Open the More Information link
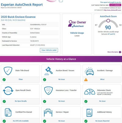 pos(113,52)
